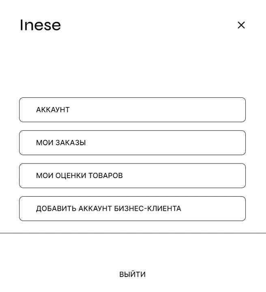Click ВЫЙТИ to log out
This screenshot has height=292, width=266.
click(133, 275)
